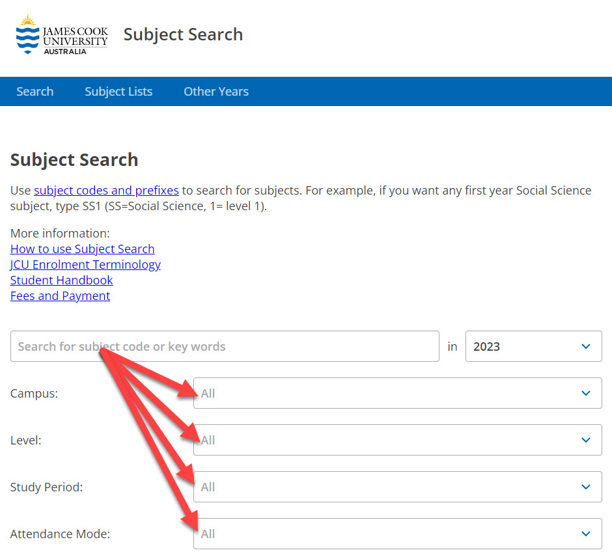Open the JCU Enrolment Terminology link
This screenshot has height=559, width=612.
point(85,264)
